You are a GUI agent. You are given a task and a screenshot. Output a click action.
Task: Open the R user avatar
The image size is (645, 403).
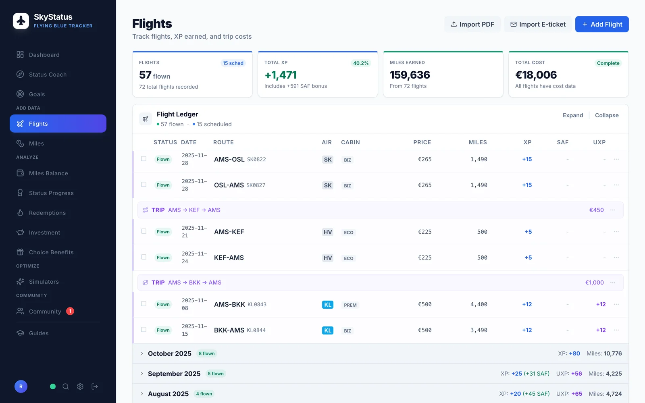tap(21, 386)
